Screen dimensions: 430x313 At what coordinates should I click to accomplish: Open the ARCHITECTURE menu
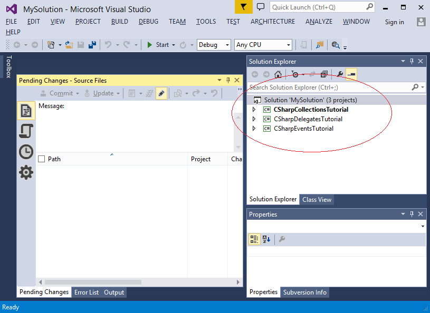coord(273,22)
